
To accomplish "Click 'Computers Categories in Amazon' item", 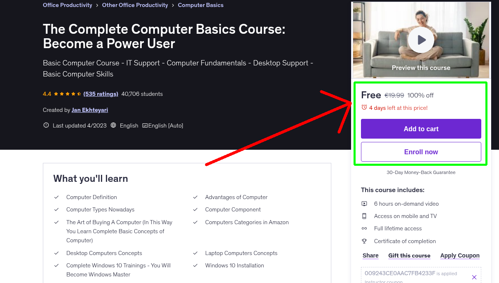I will tap(247, 222).
